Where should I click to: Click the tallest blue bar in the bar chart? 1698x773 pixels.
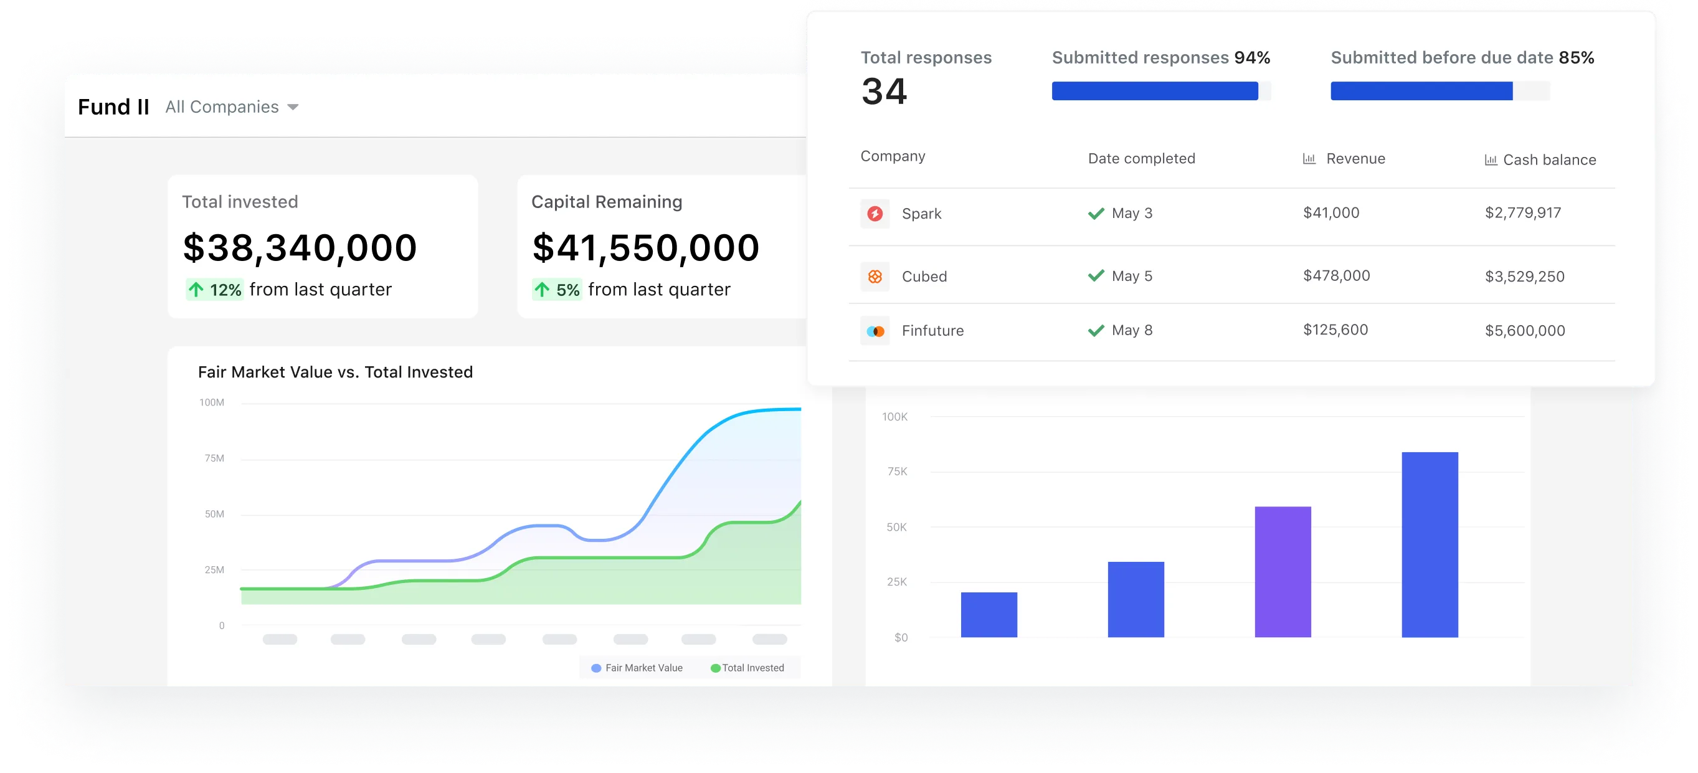(1429, 544)
